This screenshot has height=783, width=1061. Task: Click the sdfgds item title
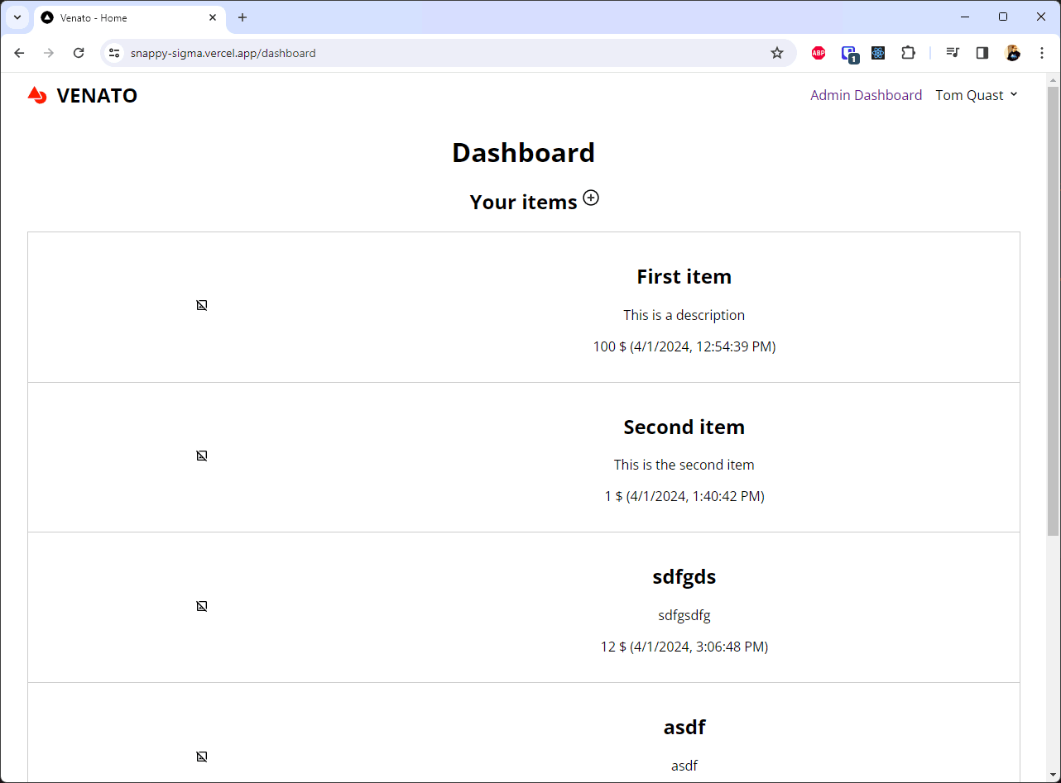(684, 577)
